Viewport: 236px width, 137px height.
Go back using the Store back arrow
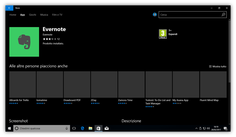pos(9,8)
